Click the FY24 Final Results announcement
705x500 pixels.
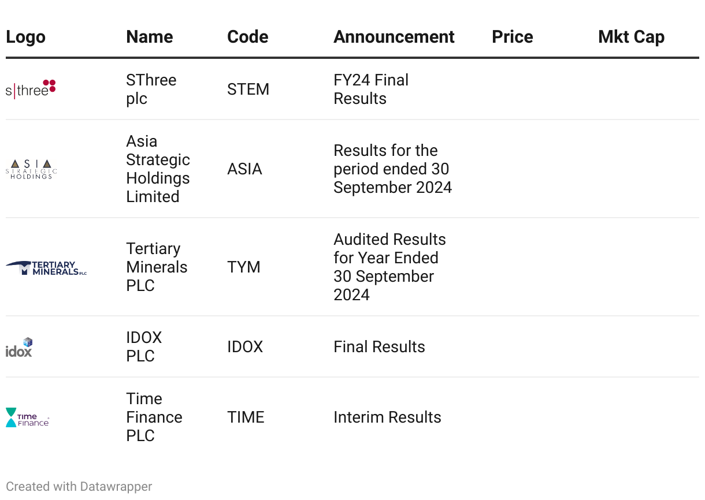370,89
